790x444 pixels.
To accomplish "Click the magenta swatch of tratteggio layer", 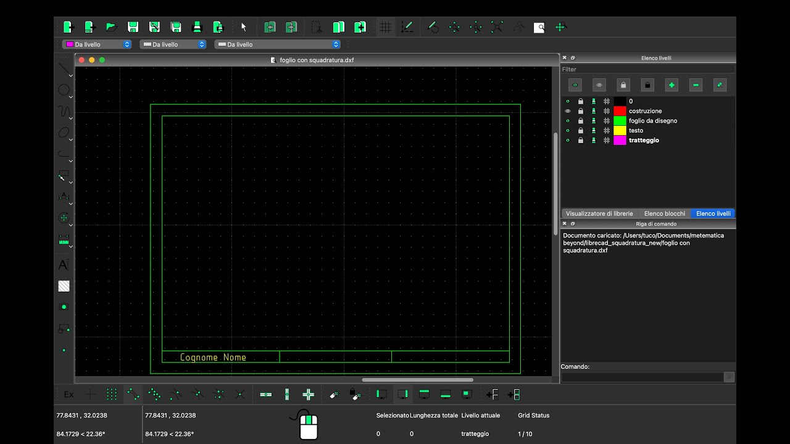I will (x=620, y=141).
